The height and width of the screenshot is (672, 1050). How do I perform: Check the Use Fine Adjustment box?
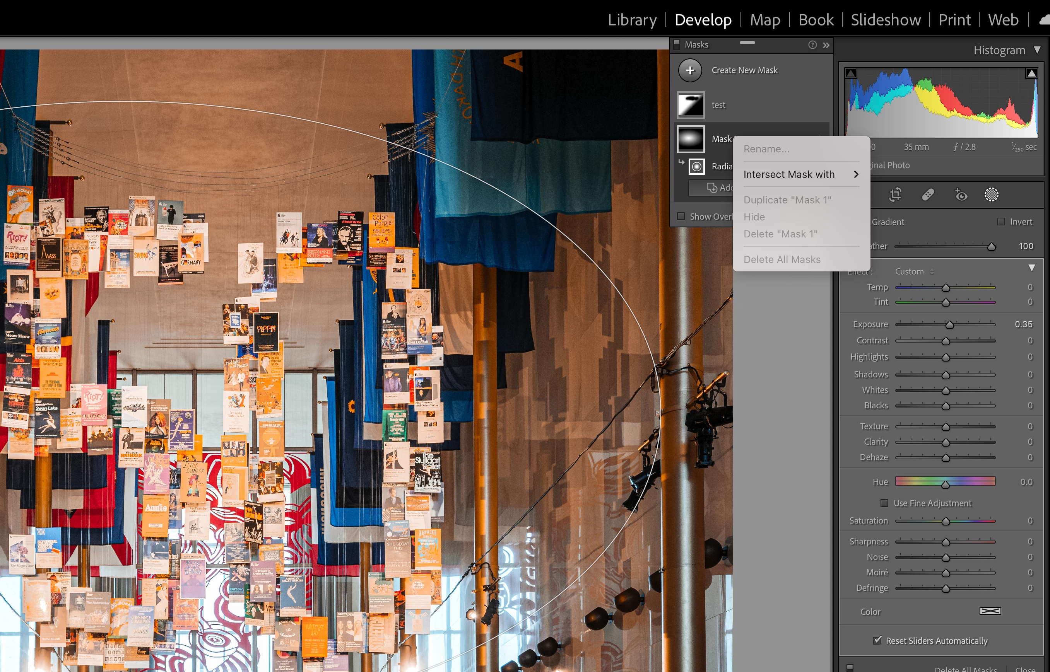(884, 503)
